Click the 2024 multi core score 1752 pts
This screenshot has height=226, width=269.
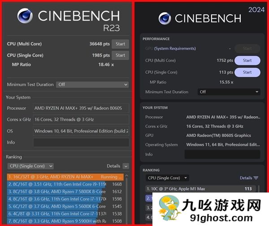[x=225, y=60]
